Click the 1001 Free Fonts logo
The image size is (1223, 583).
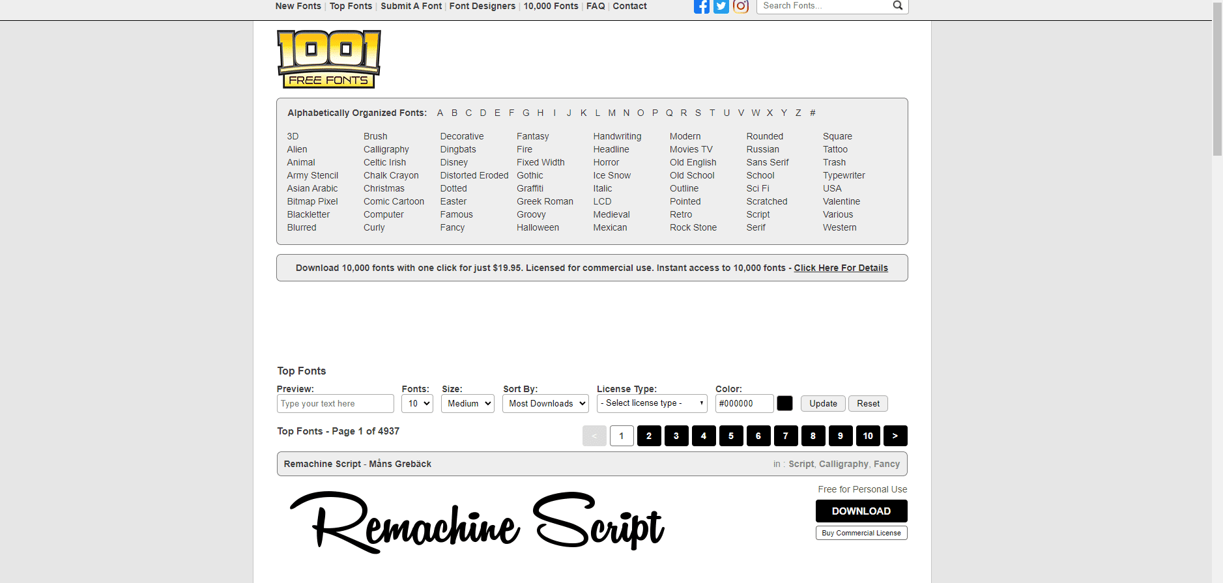329,59
